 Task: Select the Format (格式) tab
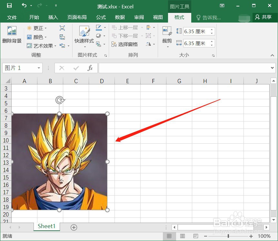(179, 17)
